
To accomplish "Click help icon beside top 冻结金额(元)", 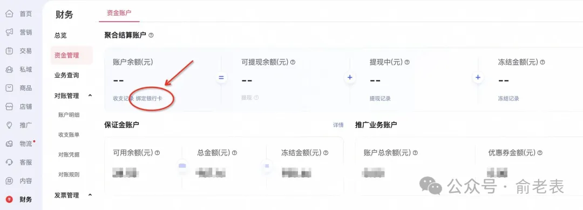I will [542, 63].
